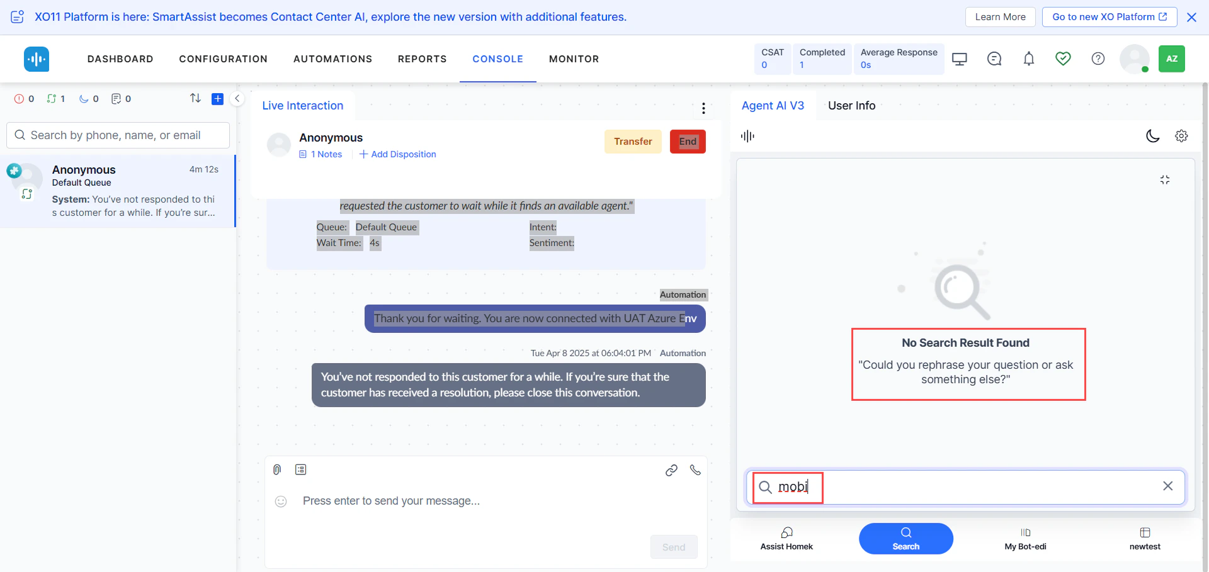Viewport: 1209px width, 572px height.
Task: Click the attachment paperclip icon
Action: point(277,469)
